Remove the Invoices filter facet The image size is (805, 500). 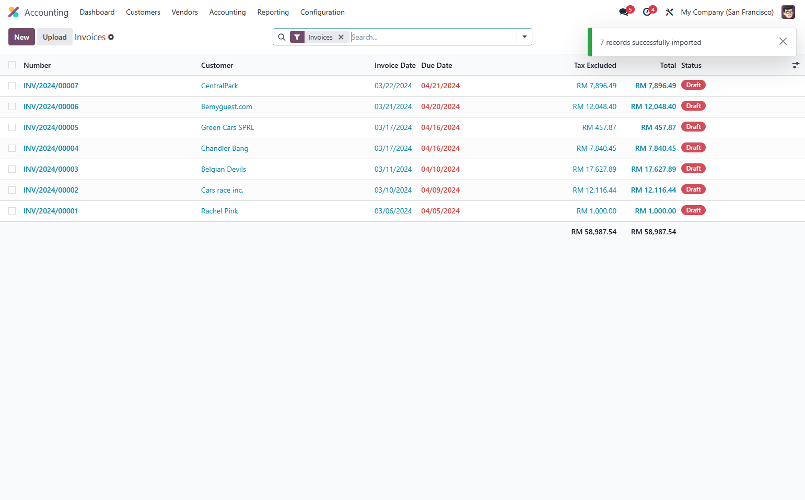click(341, 37)
